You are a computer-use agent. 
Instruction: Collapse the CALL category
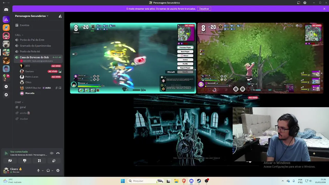coord(19,35)
